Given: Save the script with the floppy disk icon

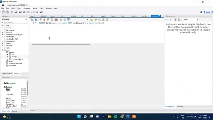Looking at the screenshot, I should coord(36,20).
